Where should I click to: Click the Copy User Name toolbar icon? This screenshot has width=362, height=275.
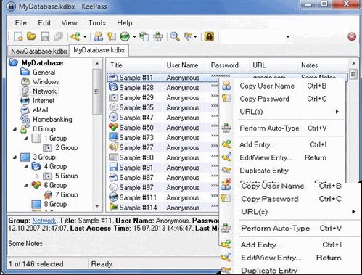tap(99, 37)
